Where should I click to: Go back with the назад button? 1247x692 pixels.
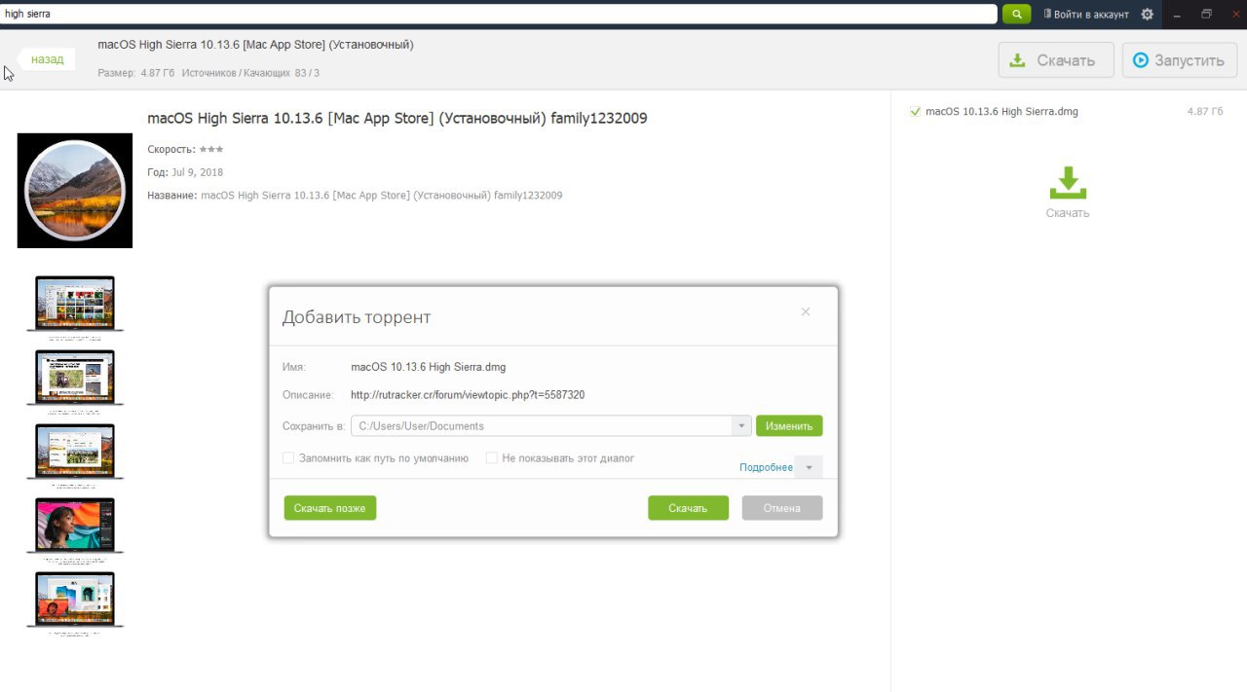[x=46, y=59]
